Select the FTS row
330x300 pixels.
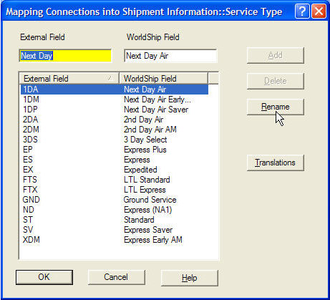tap(115, 180)
